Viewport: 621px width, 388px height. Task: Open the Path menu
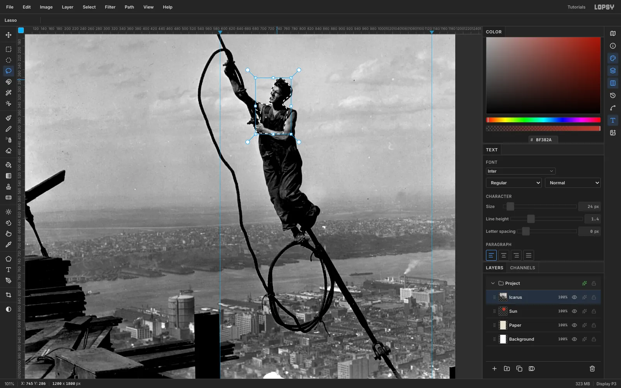[x=129, y=7]
